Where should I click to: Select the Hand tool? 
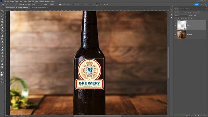[2, 64]
